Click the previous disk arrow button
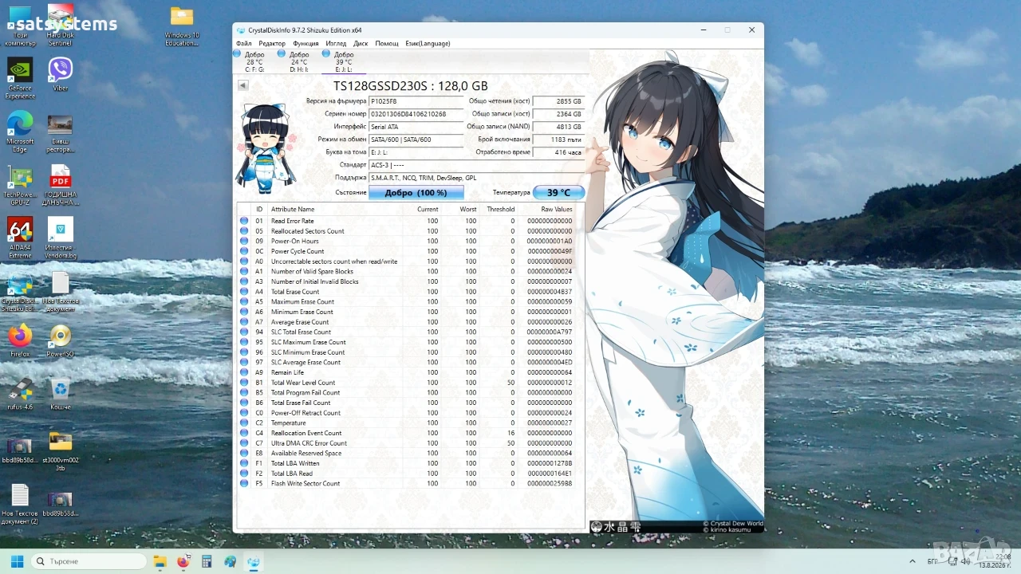Screen dimensions: 1021x574 click(242, 85)
